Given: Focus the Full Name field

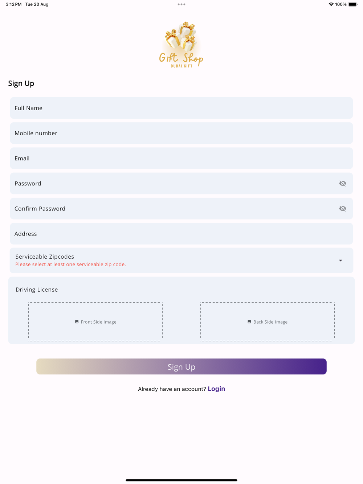Looking at the screenshot, I should 181,108.
